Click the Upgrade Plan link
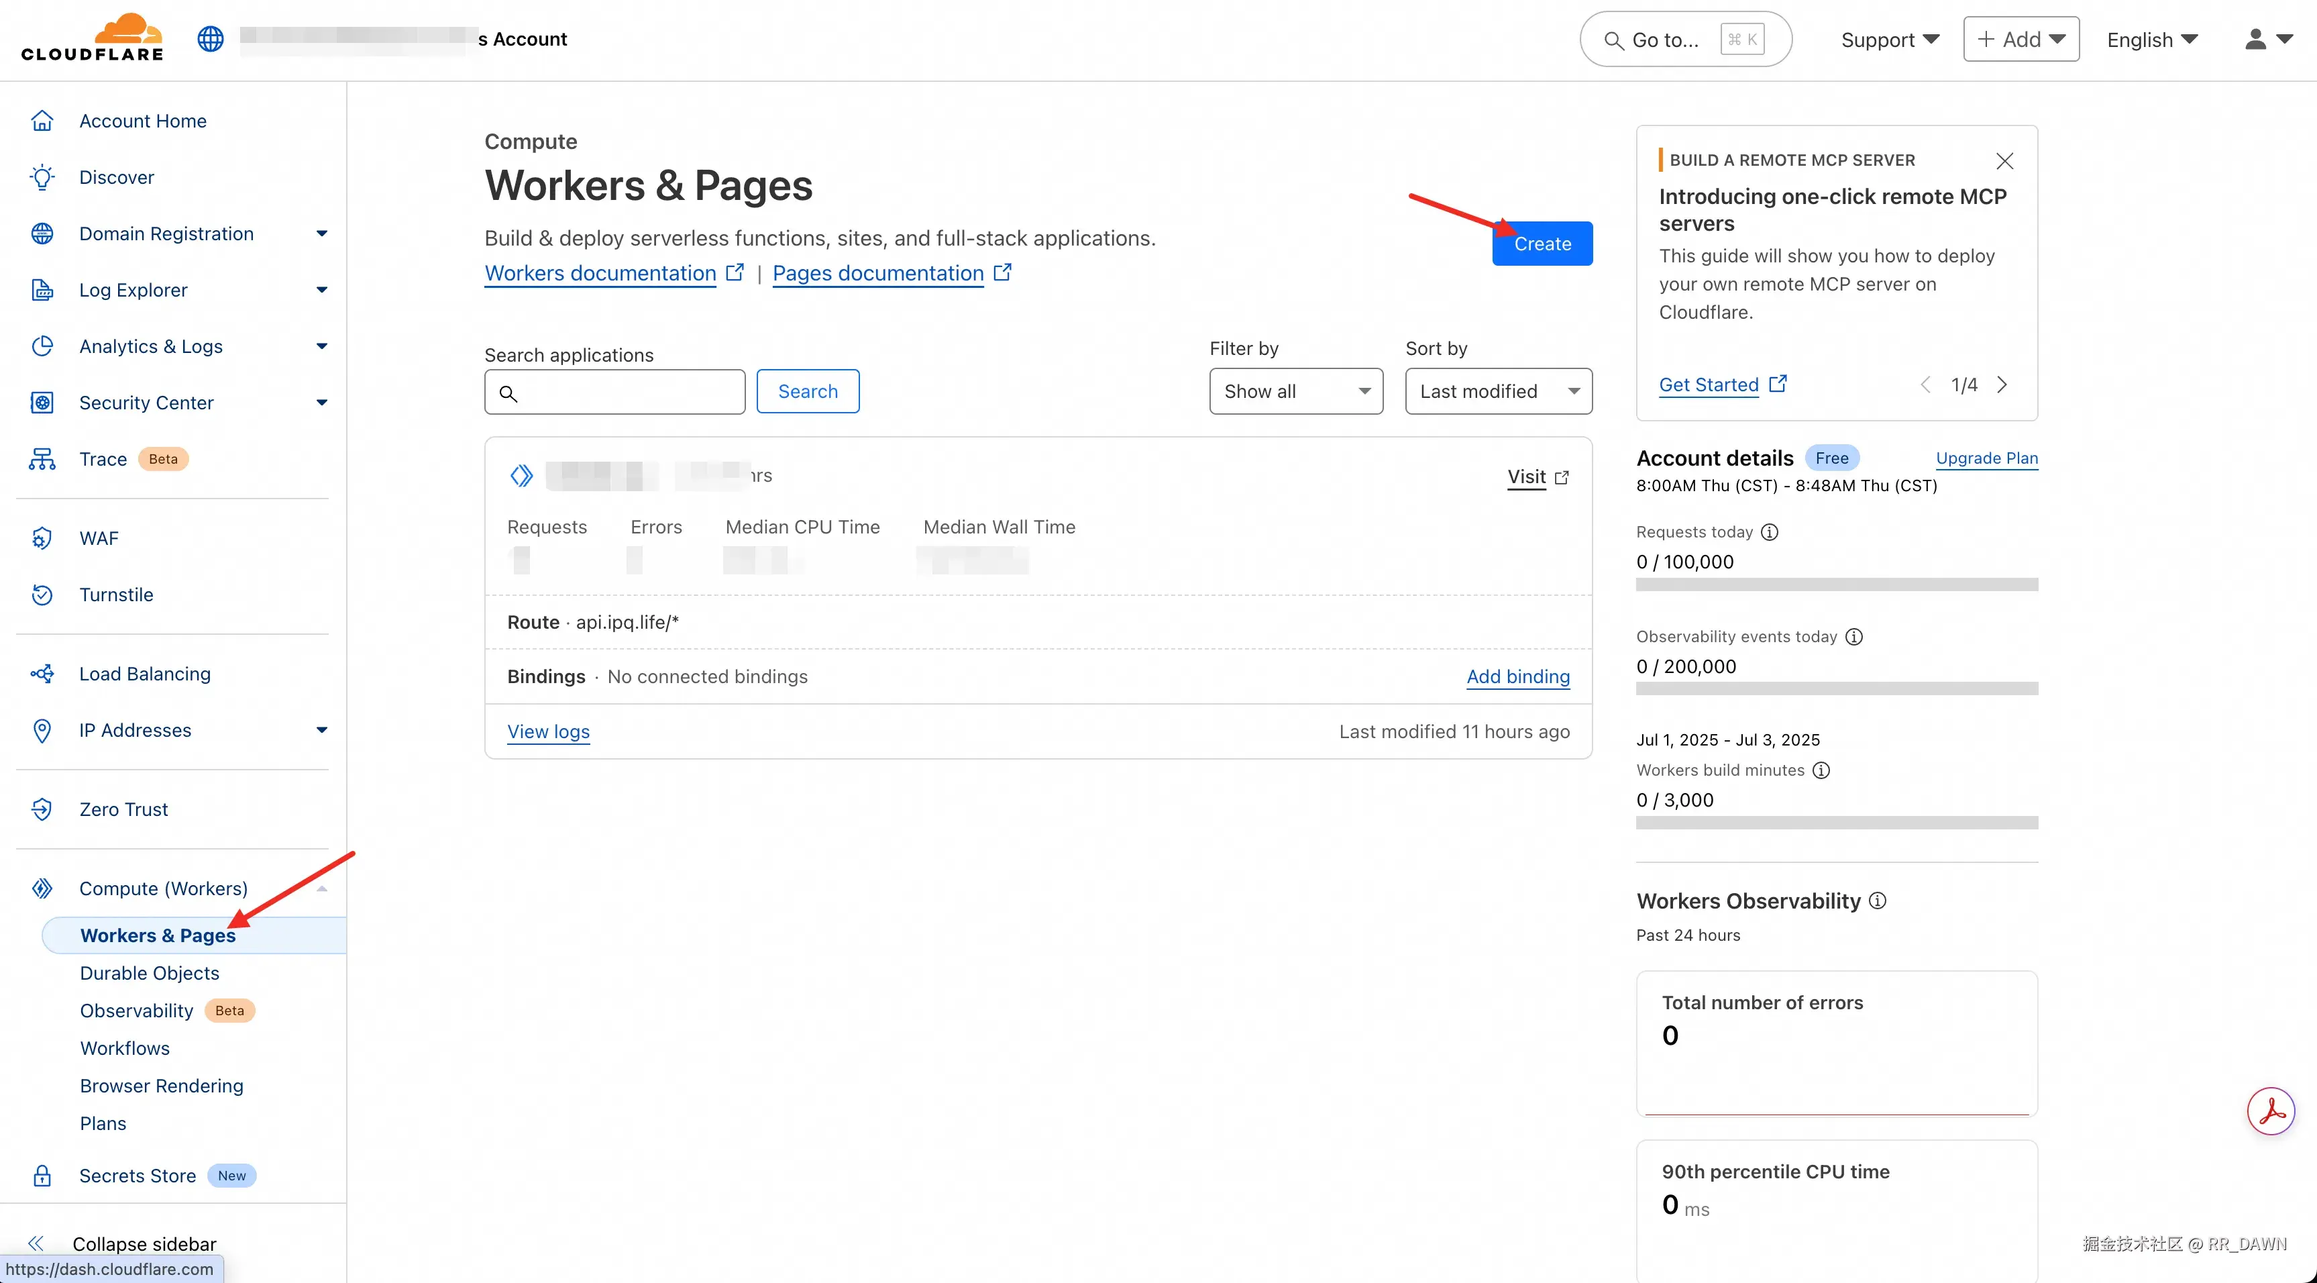2317x1283 pixels. point(1987,458)
